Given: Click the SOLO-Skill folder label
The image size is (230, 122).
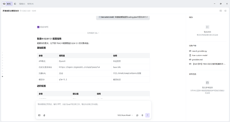Looking at the screenshot, I should coord(26,11).
